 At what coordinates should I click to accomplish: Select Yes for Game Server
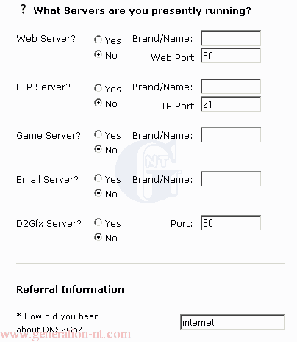[98, 134]
